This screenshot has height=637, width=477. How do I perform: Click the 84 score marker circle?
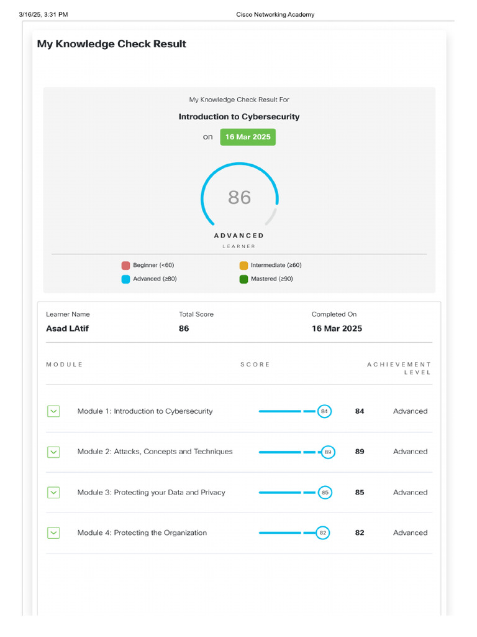[324, 411]
